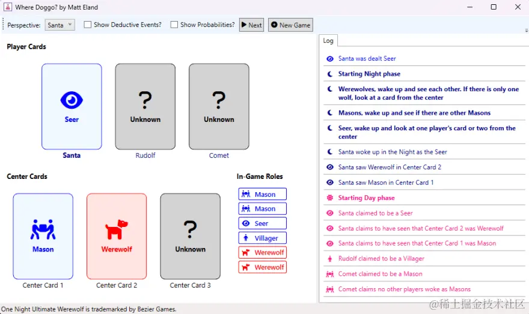
Task: Select the Villager role in In-Game Roles
Action: click(263, 238)
